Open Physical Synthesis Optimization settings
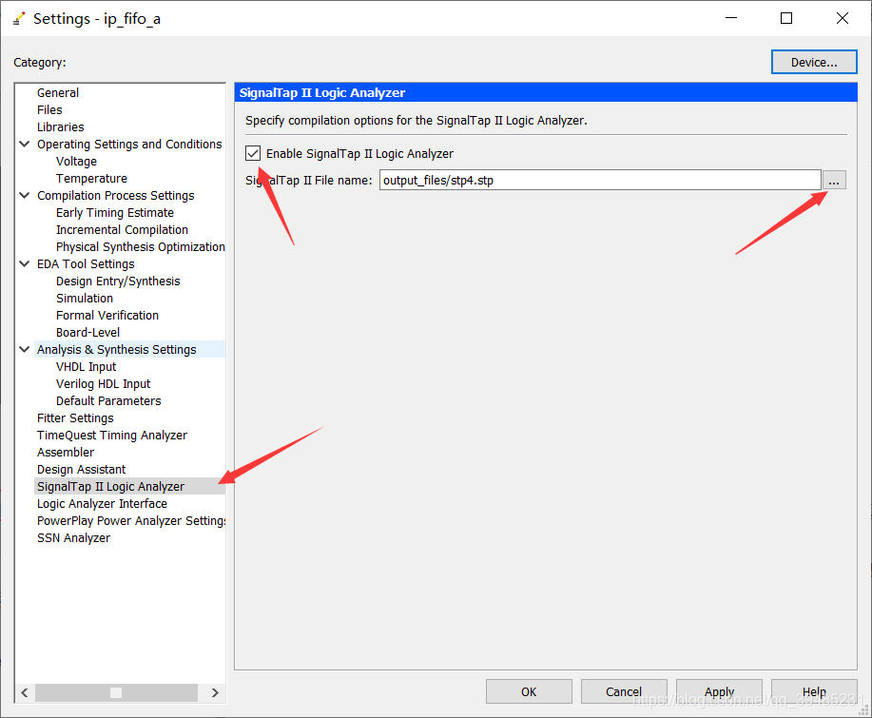This screenshot has height=718, width=872. pos(140,247)
